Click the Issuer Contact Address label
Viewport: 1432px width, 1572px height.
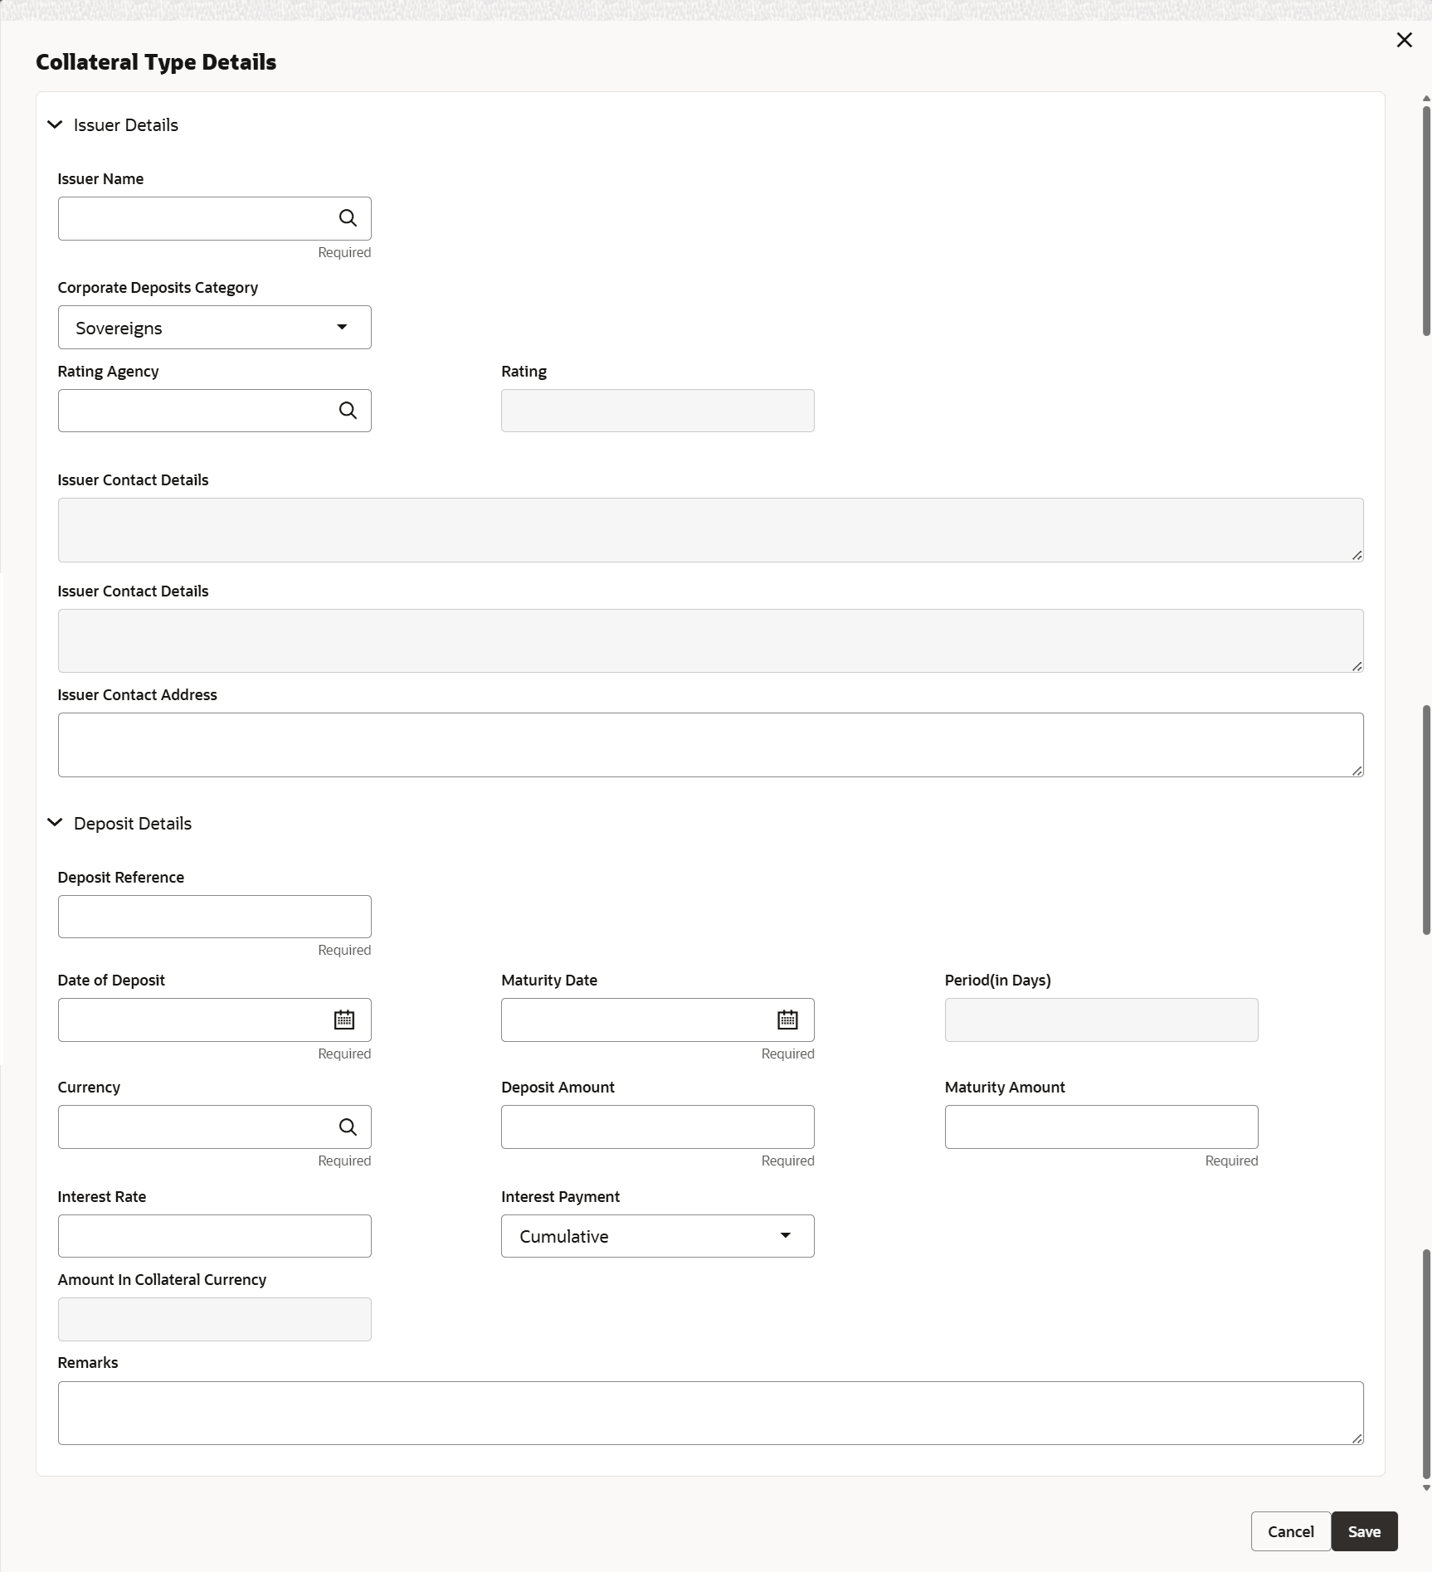(138, 695)
